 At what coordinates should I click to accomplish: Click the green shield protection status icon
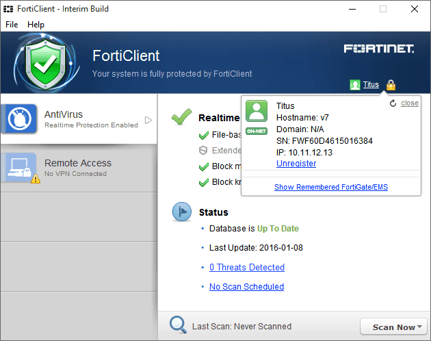click(46, 63)
